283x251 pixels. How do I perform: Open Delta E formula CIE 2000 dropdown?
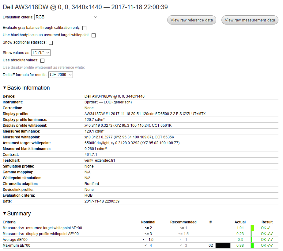coord(60,75)
